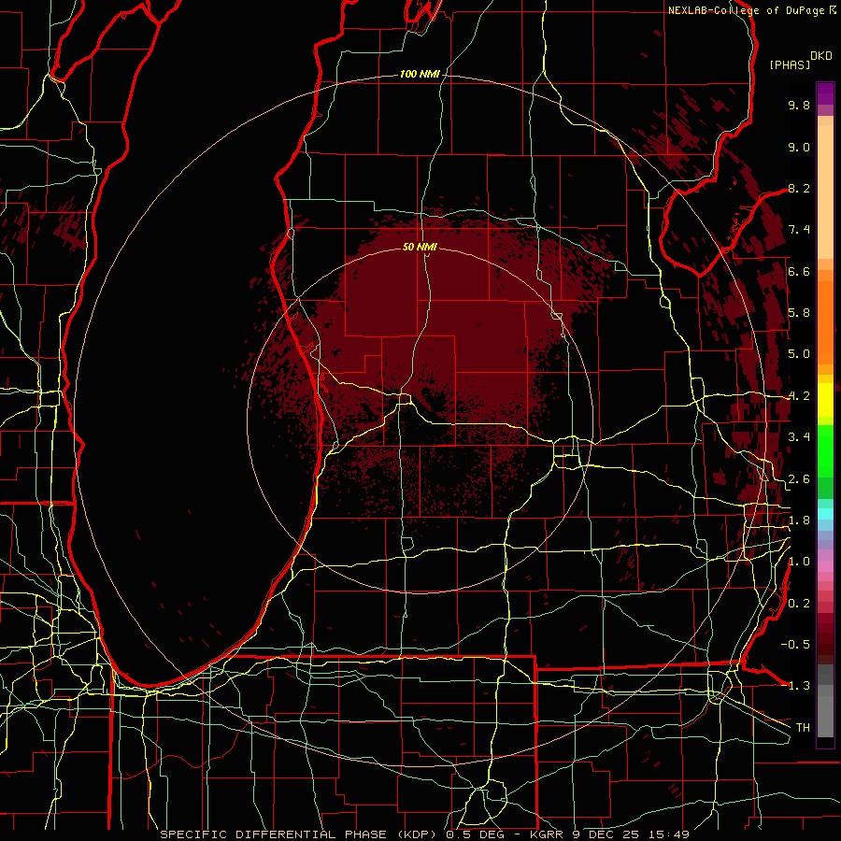Click the 15:49 timestamp in the caption
The height and width of the screenshot is (841, 841).
coord(668,834)
